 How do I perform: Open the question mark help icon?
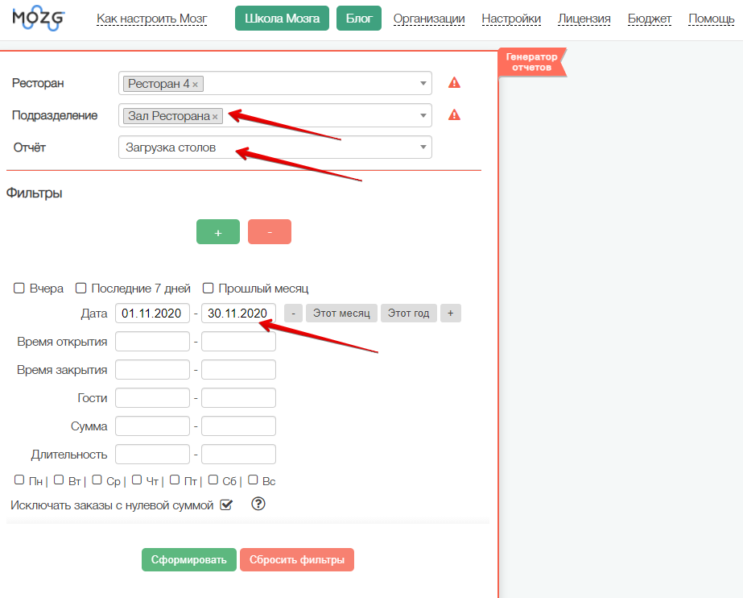258,504
